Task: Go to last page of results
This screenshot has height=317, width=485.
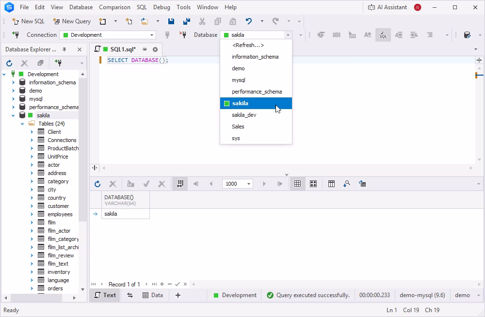Action: coord(280,184)
